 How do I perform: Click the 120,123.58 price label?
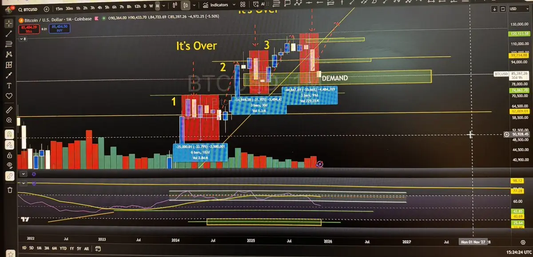(x=520, y=34)
